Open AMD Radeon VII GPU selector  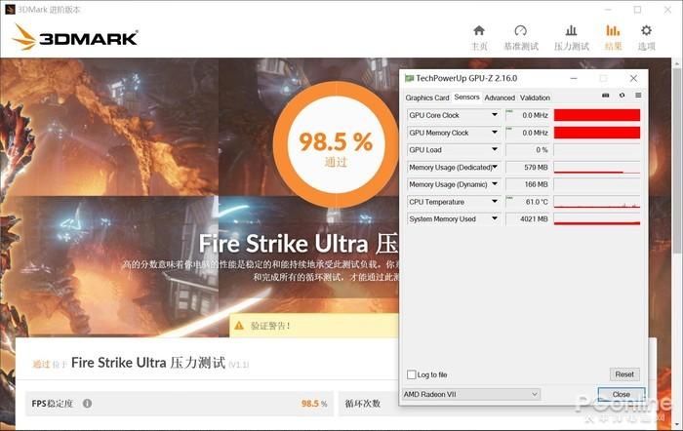point(471,394)
